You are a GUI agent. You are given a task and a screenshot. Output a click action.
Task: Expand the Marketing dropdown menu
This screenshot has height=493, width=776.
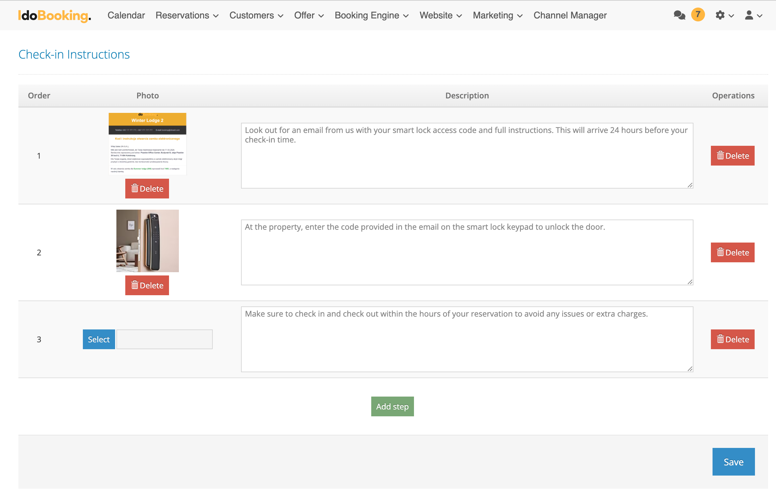pos(497,15)
